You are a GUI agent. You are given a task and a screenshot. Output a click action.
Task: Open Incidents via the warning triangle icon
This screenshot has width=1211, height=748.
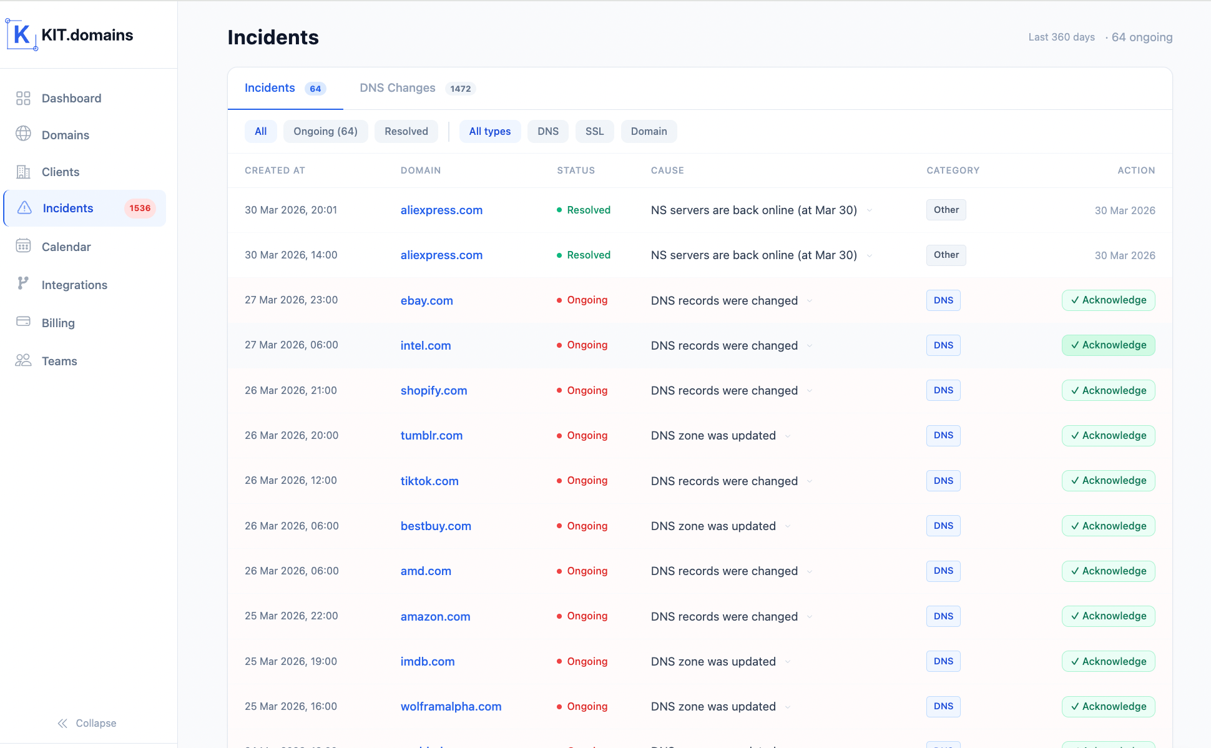24,208
